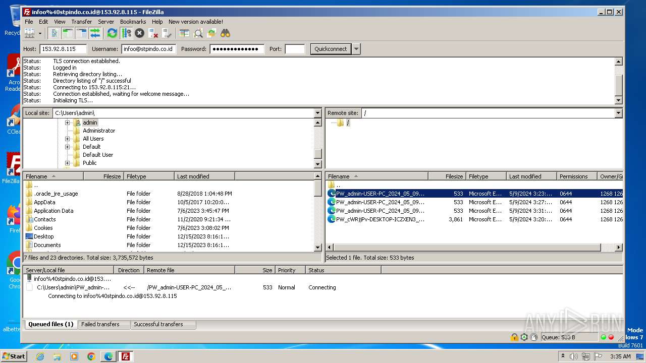
Task: Click the Host input field
Action: (63, 49)
